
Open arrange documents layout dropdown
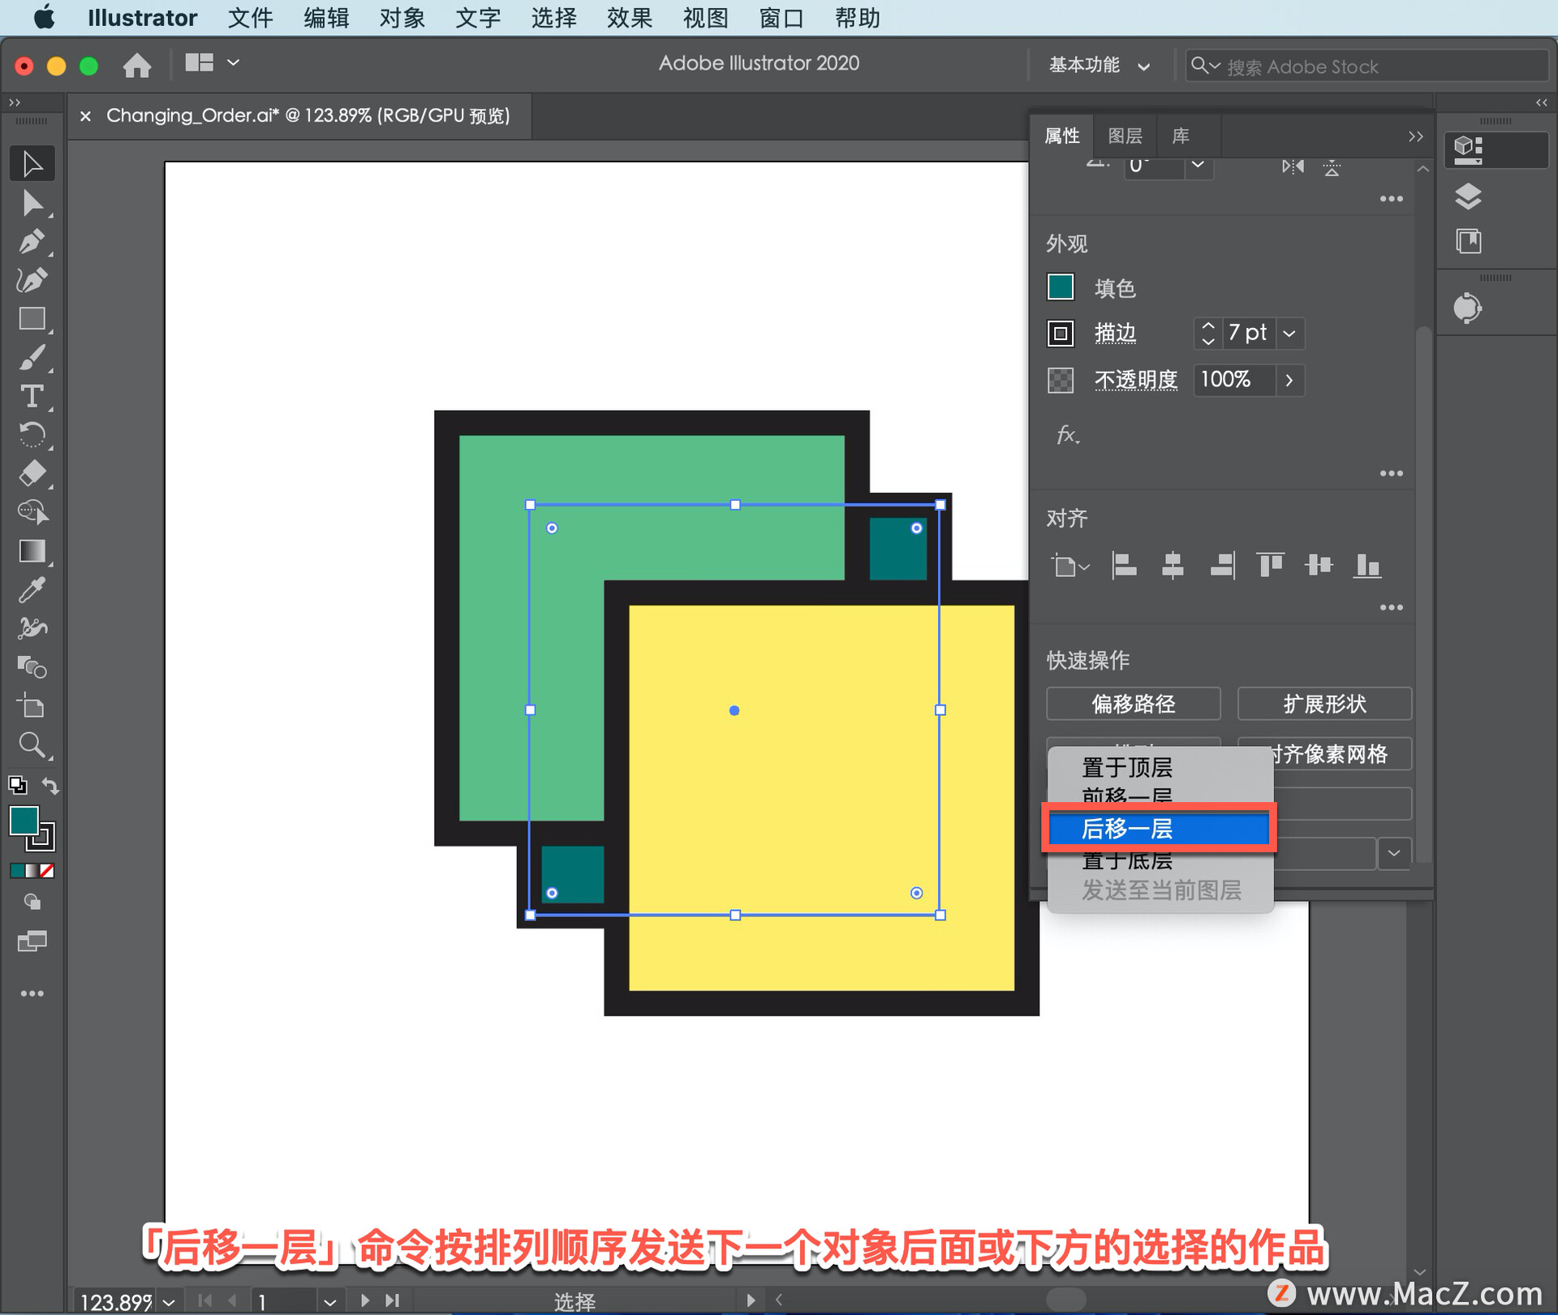(x=212, y=63)
